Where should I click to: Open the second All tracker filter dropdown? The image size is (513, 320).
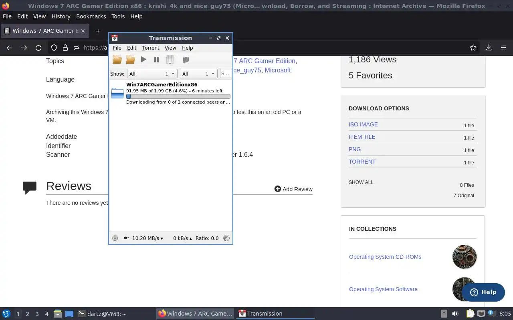198,74
